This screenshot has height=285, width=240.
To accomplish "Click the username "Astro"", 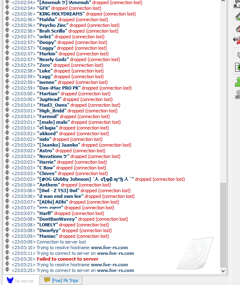I will (x=45, y=151).
